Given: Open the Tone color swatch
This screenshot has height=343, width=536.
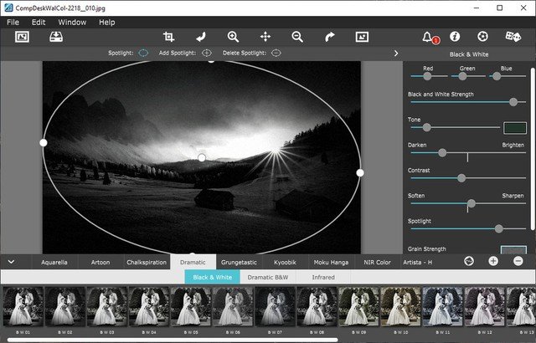Looking at the screenshot, I should (x=515, y=128).
